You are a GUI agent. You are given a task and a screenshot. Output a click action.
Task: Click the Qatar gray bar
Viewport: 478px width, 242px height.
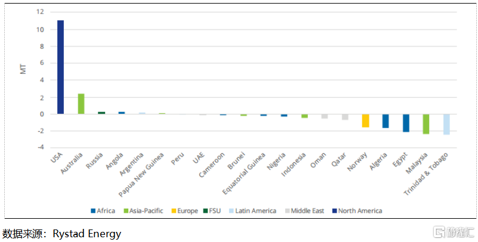tap(345, 117)
